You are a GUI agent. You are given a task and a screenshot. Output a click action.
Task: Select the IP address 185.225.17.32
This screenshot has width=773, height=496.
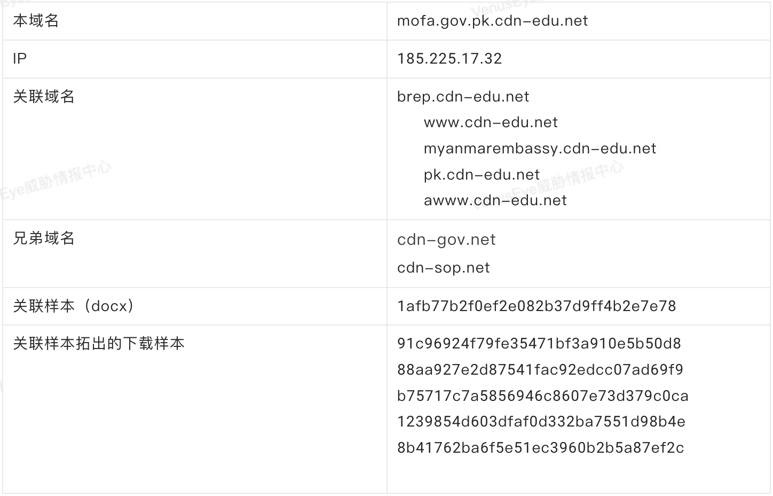point(449,59)
